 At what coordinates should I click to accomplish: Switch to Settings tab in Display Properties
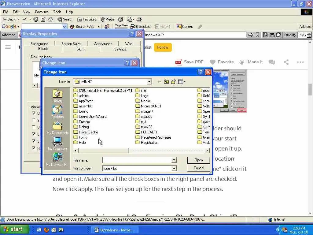(120, 49)
